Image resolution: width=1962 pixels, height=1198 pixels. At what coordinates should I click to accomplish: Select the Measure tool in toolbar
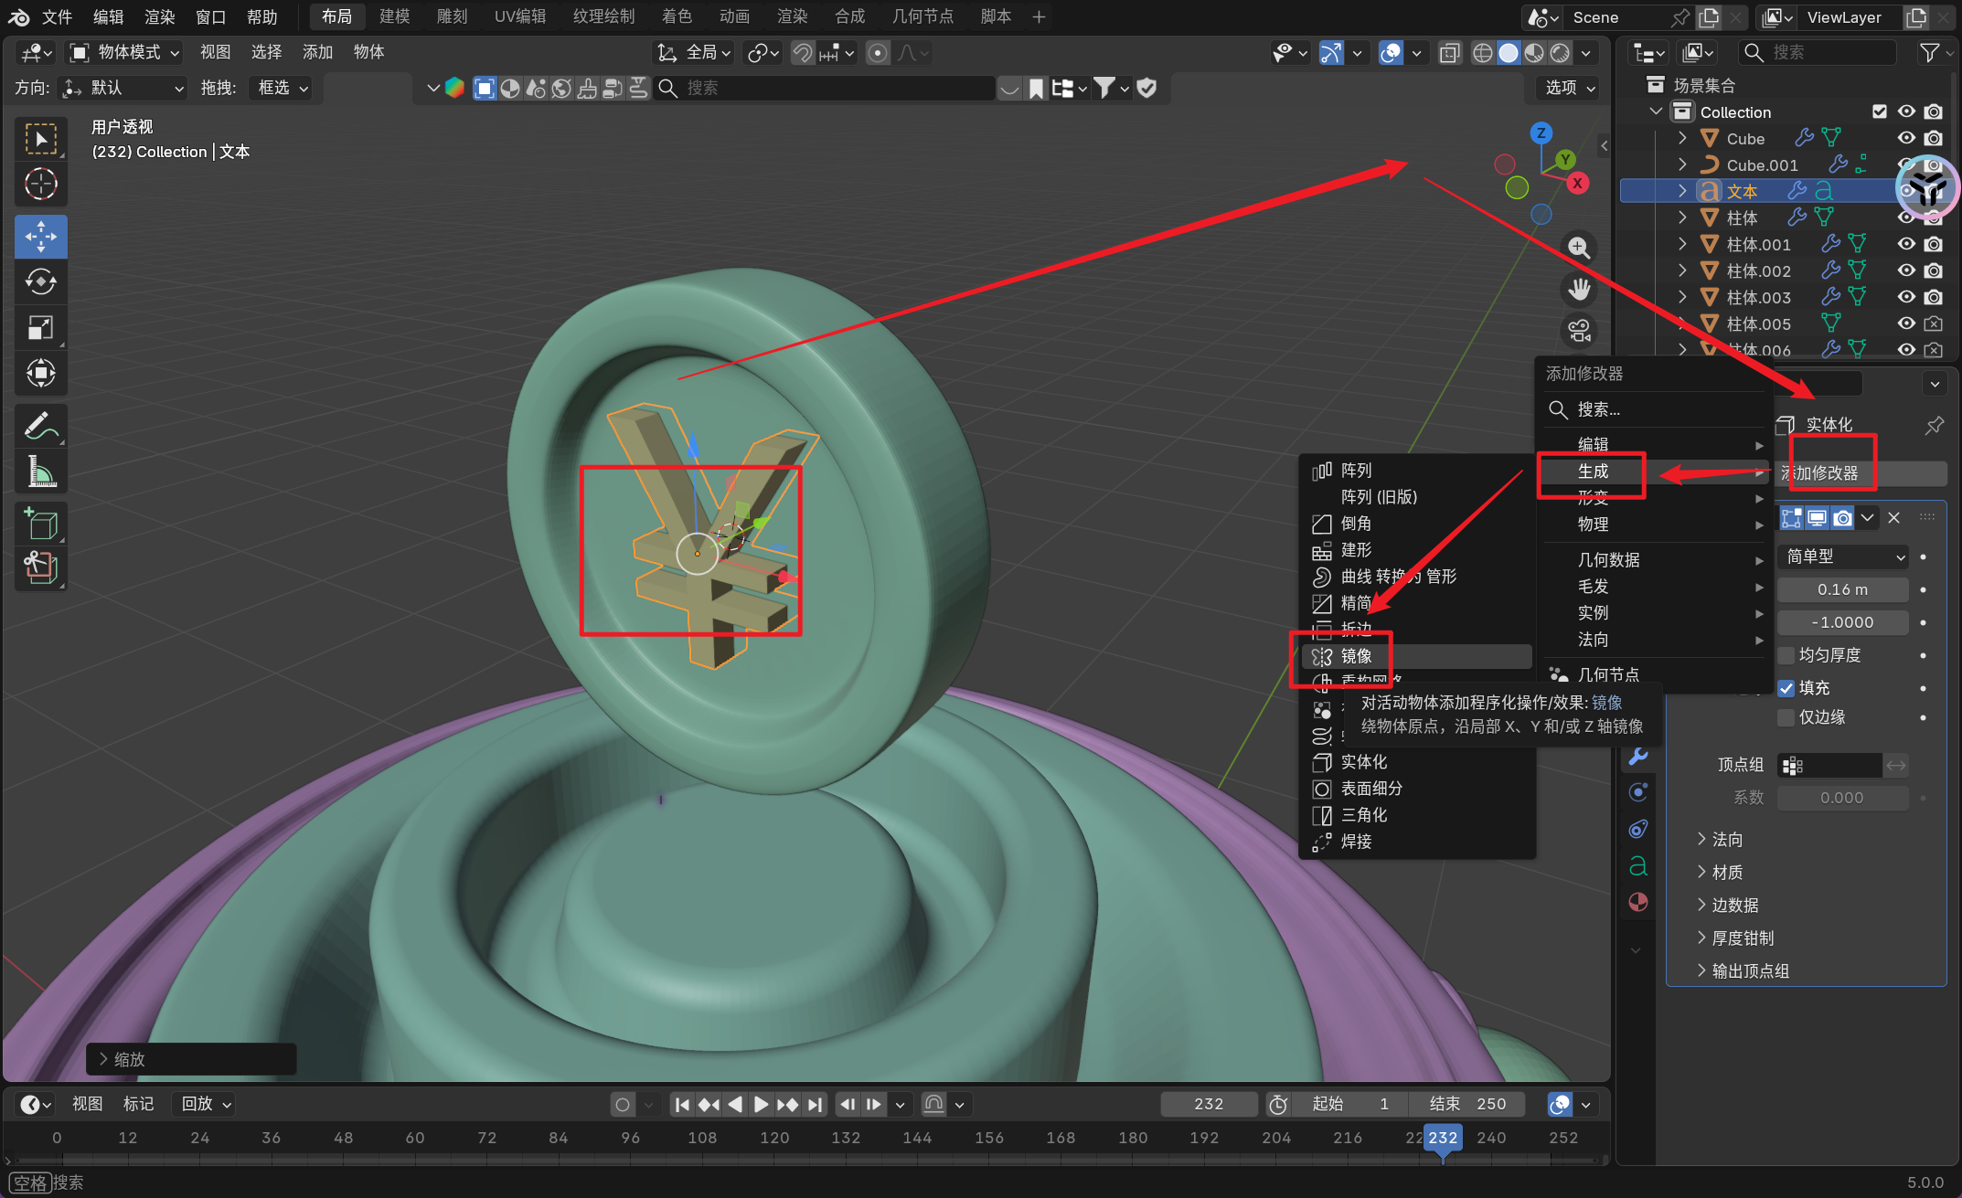pos(40,472)
